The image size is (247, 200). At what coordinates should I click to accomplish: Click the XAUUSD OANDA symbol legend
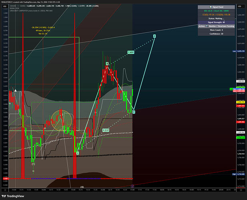[x=18, y=6]
